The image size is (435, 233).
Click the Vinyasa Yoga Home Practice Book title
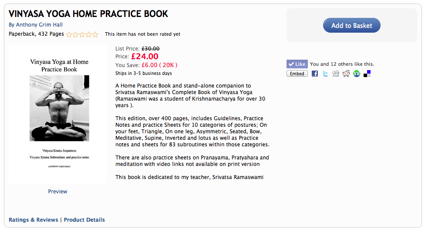pyautogui.click(x=88, y=14)
